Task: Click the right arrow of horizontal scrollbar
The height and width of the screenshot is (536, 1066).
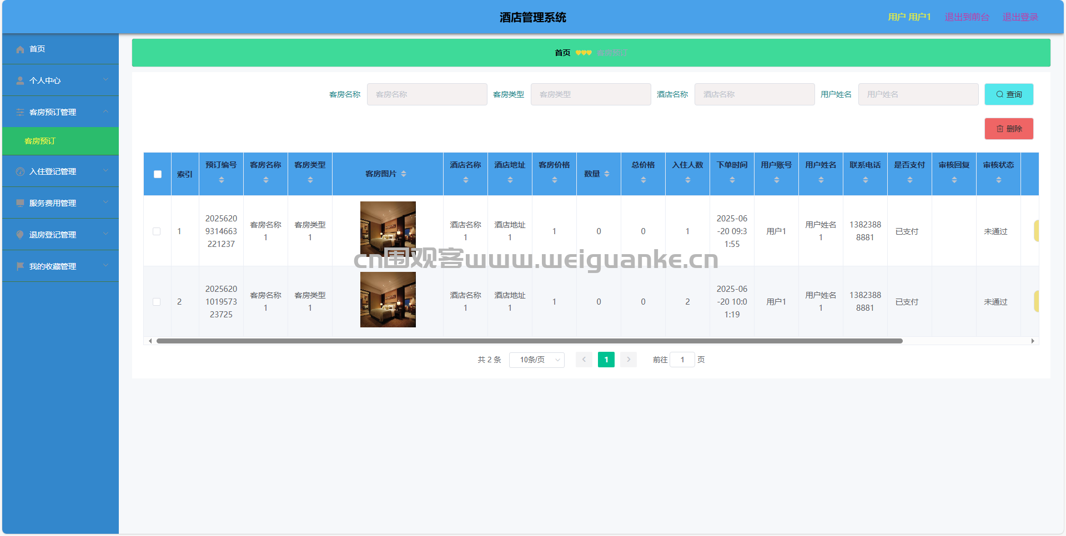Action: click(x=1033, y=341)
